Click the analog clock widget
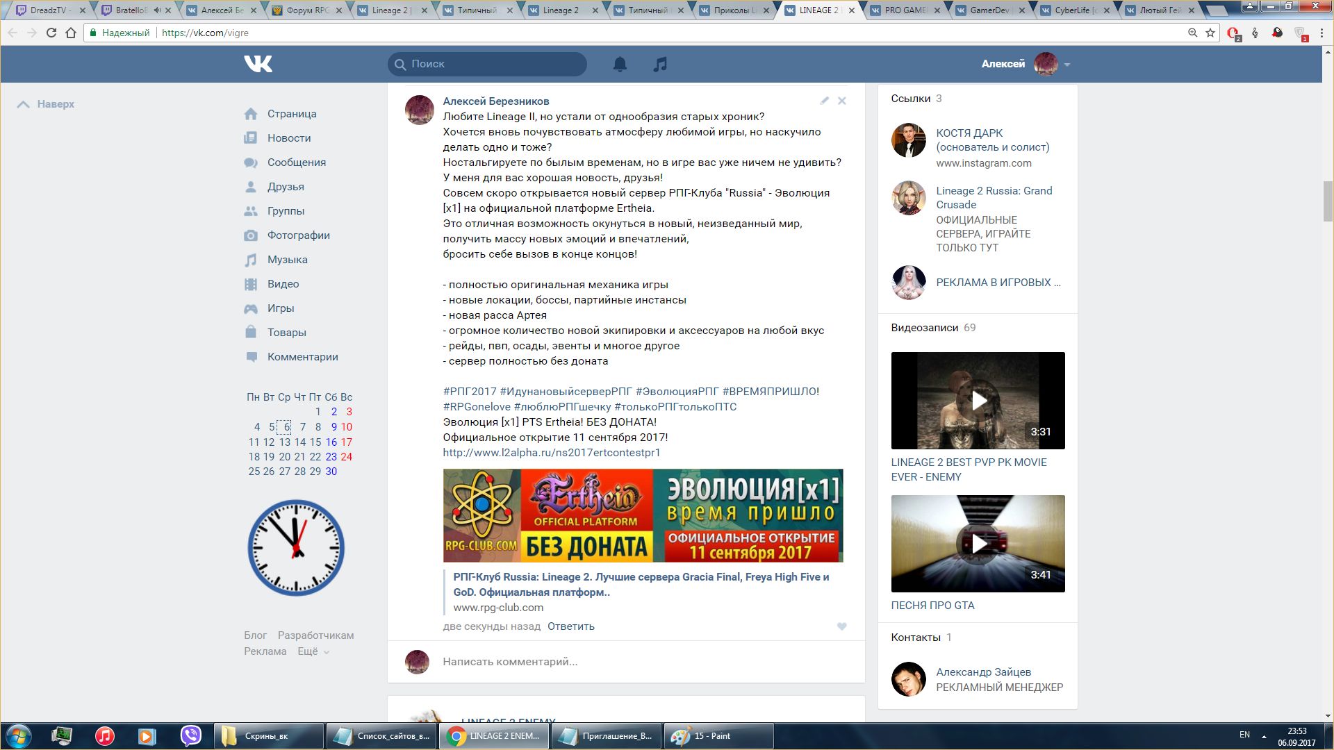1334x750 pixels. click(297, 548)
